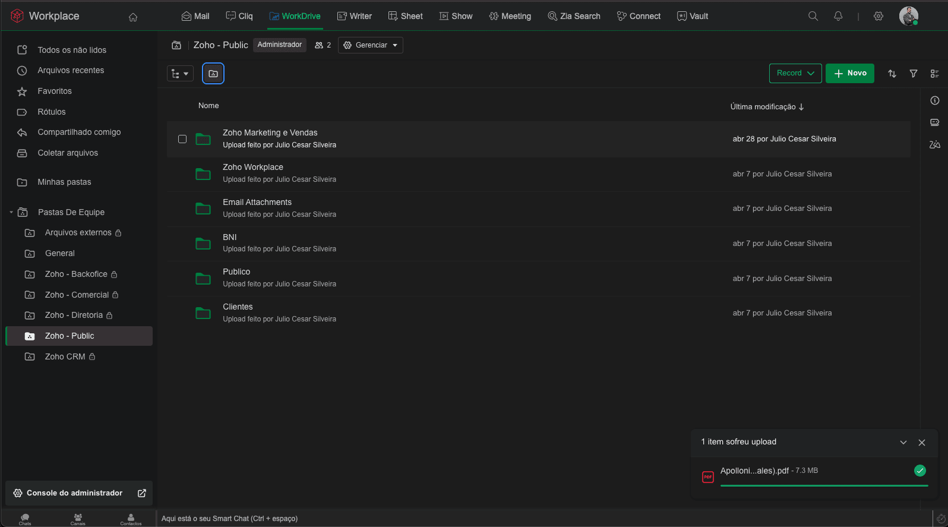Collapse the upload notification panel
Image resolution: width=948 pixels, height=527 pixels.
pos(903,443)
